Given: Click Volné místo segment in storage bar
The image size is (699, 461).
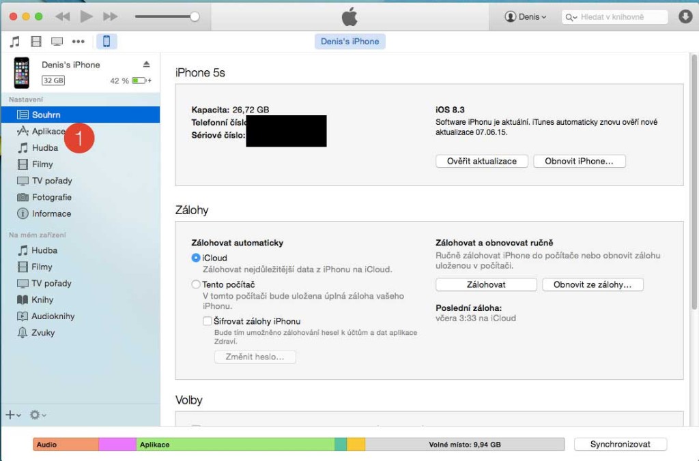Looking at the screenshot, I should coord(464,445).
